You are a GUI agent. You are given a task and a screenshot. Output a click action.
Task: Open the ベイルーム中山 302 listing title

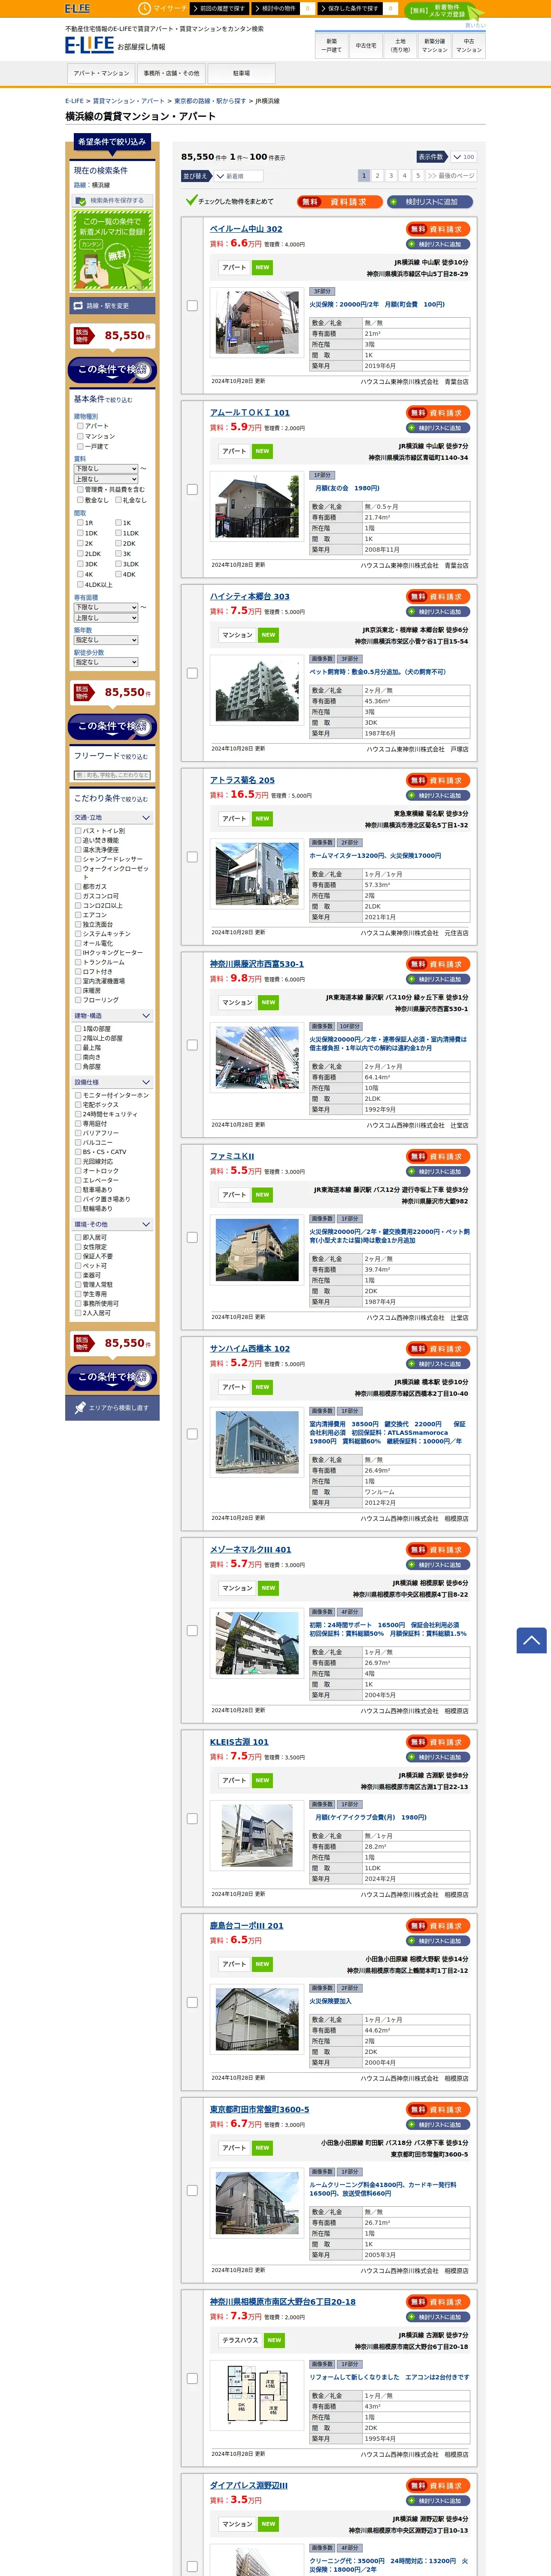click(246, 229)
